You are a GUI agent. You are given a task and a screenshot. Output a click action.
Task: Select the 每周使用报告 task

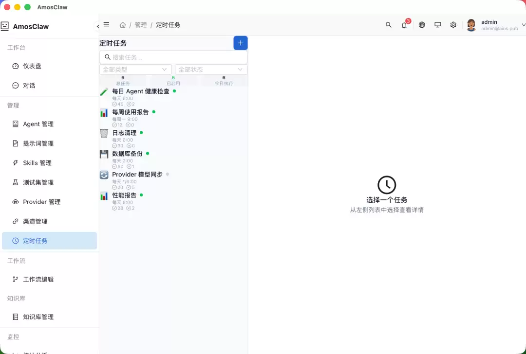pyautogui.click(x=173, y=118)
